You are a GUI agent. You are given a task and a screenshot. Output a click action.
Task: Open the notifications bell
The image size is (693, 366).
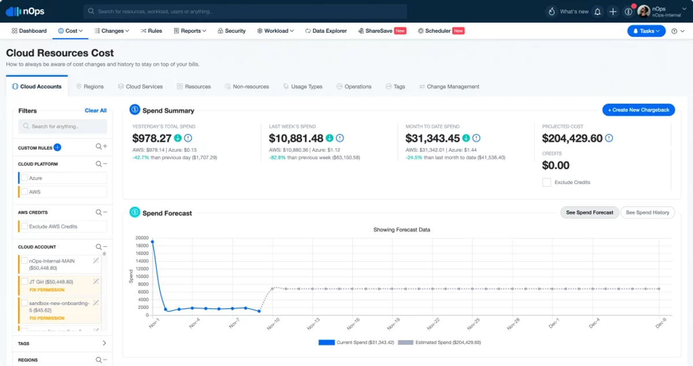[598, 12]
